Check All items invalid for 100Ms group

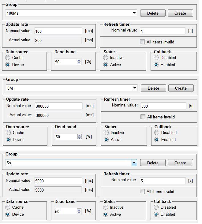[x=142, y=42]
